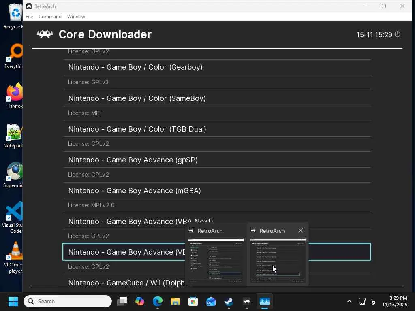Launch Copilot from the taskbar
This screenshot has height=311, width=415.
pos(140,301)
